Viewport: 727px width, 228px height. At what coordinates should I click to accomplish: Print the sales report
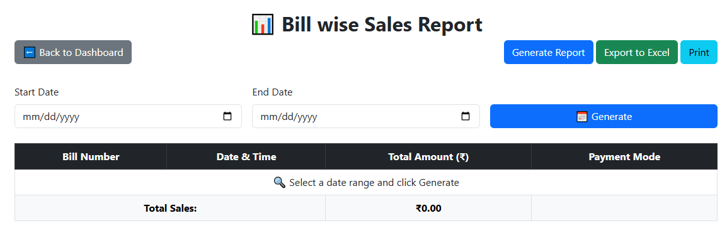[x=699, y=52]
